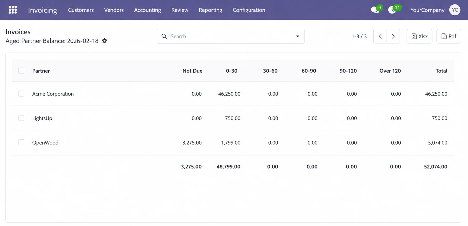The height and width of the screenshot is (226, 468).
Task: Click the Invoicing app title
Action: [43, 10]
